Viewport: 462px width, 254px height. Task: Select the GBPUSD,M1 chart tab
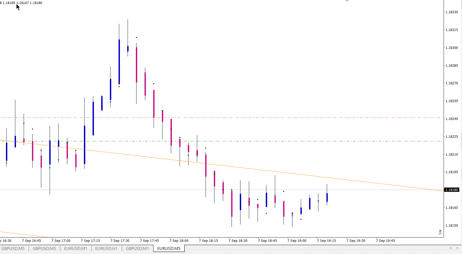tap(137, 248)
